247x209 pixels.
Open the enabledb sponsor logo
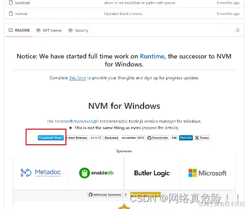pyautogui.click(x=96, y=173)
